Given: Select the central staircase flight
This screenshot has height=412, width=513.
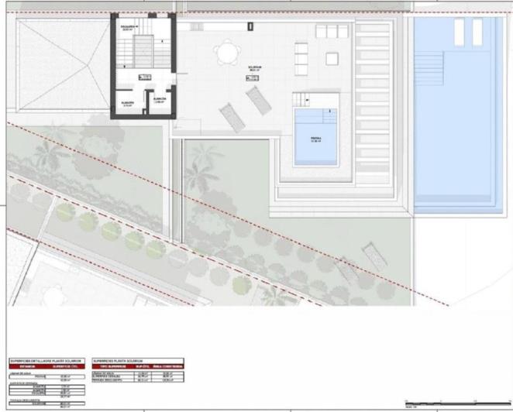Looking at the screenshot, I should [143, 51].
